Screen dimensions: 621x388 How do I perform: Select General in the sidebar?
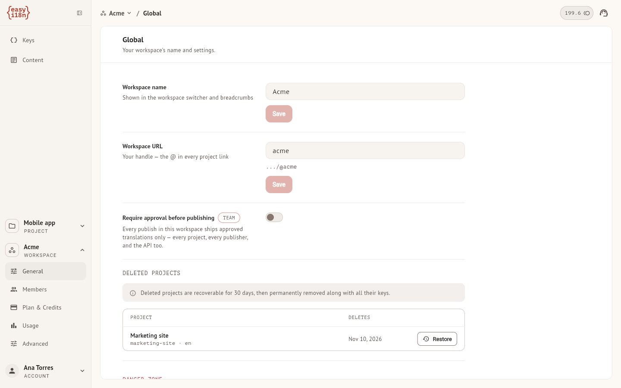pos(46,271)
